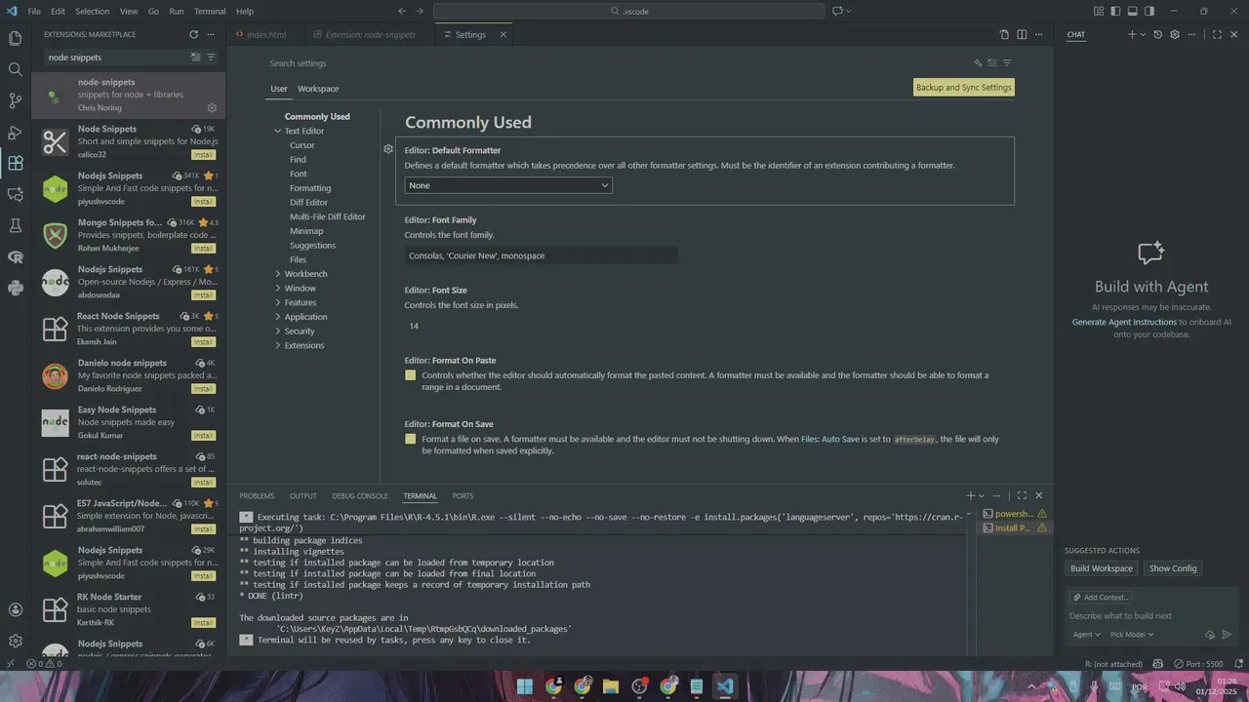1249x702 pixels.
Task: Expand the Application settings section
Action: [x=278, y=317]
